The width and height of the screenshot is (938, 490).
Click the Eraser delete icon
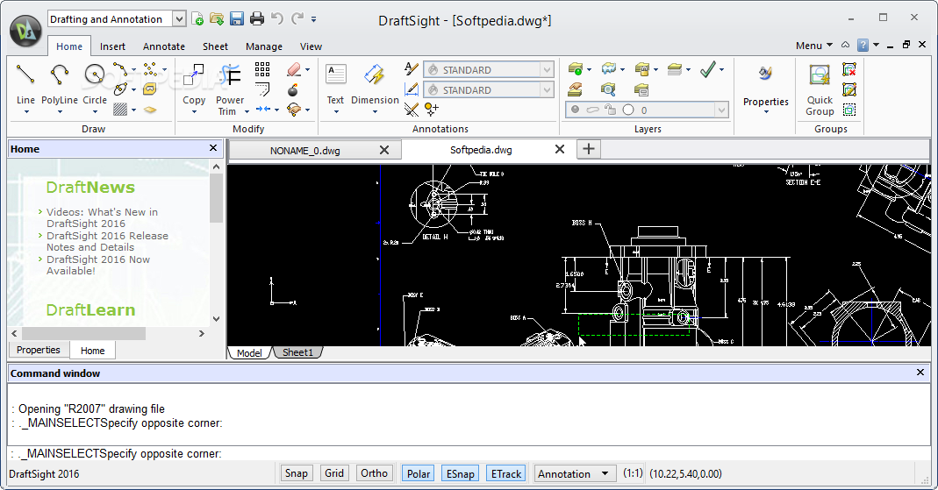point(293,69)
